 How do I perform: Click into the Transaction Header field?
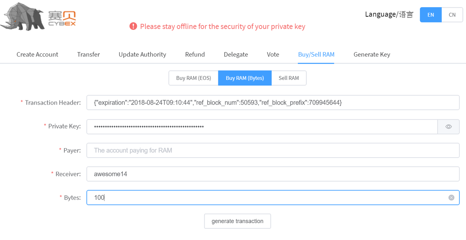click(x=273, y=103)
